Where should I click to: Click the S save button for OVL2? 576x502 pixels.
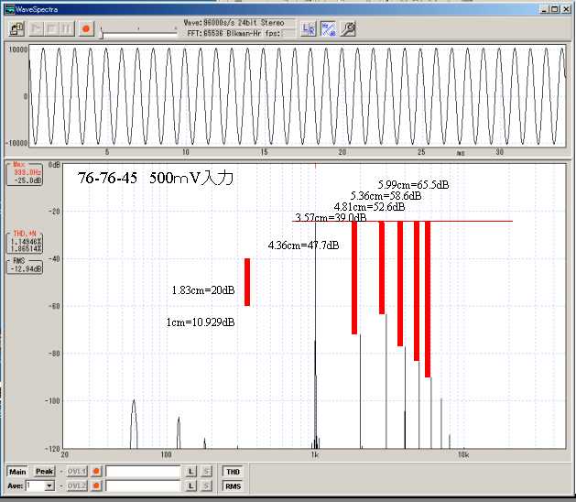click(x=206, y=486)
